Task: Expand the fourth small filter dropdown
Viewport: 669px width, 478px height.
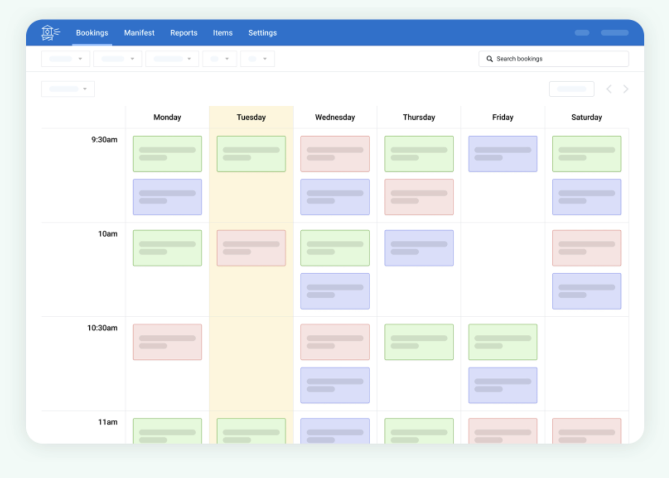Action: (x=220, y=59)
